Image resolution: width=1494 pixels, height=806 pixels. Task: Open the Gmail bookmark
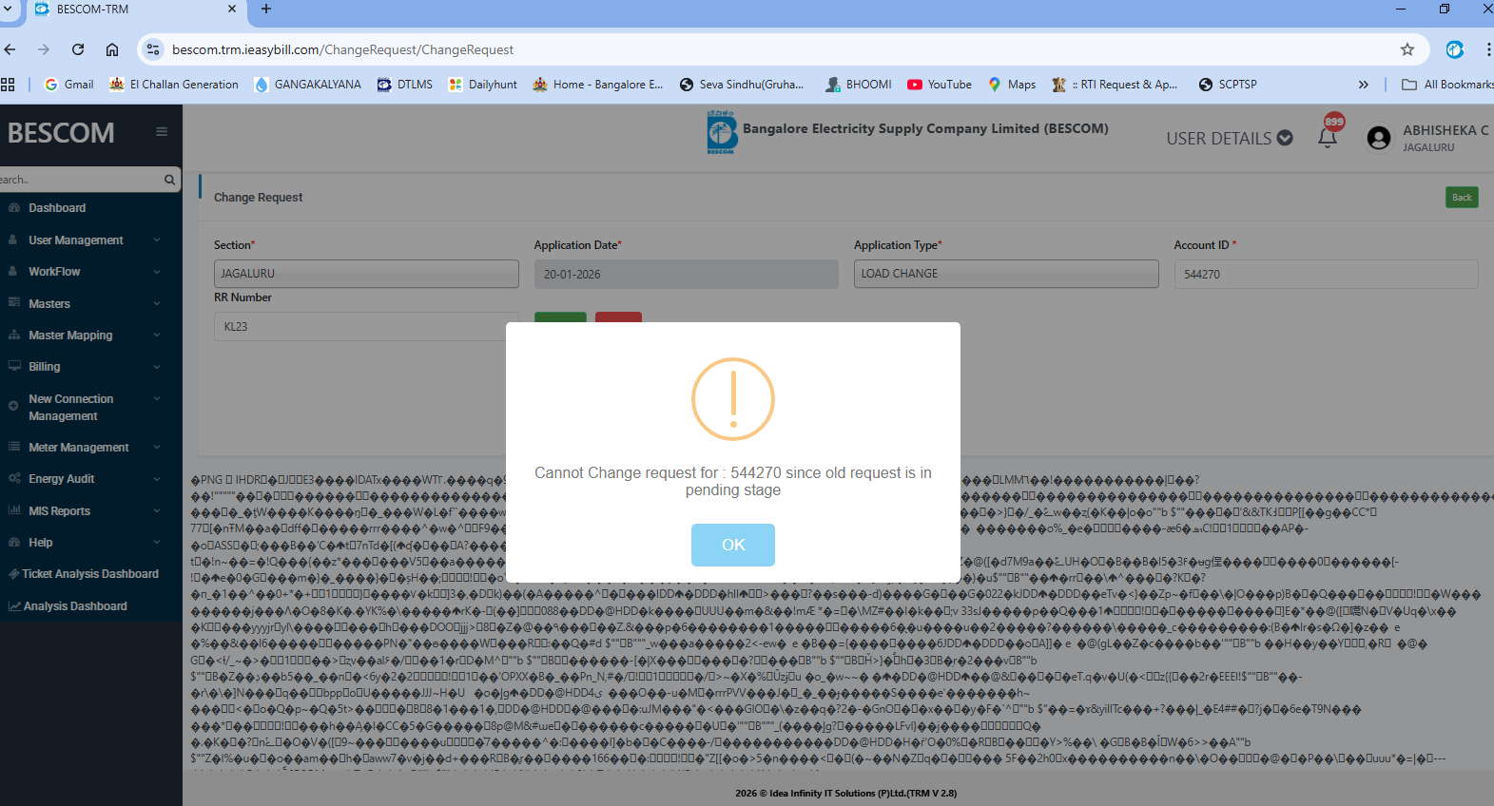click(69, 85)
